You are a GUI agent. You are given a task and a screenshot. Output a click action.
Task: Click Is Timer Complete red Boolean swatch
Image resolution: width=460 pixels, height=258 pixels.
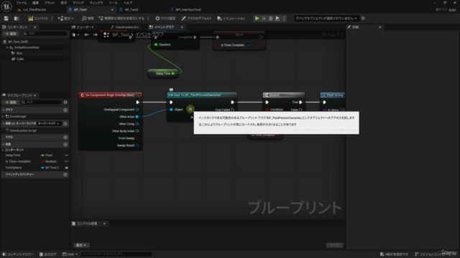point(42,161)
